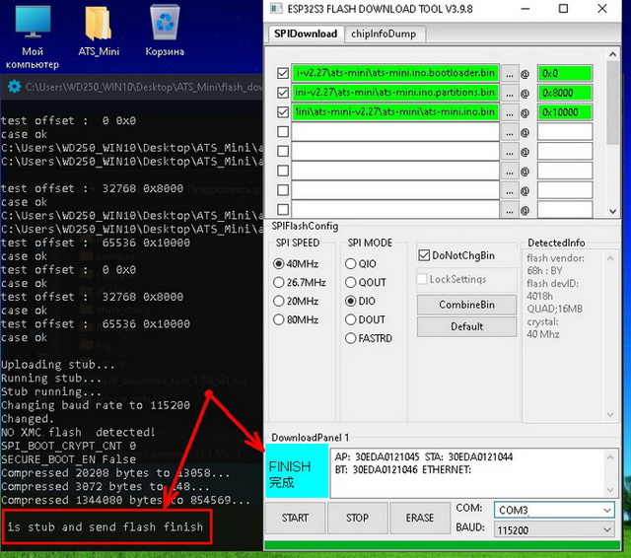Select 80MHz SPI speed

296,319
